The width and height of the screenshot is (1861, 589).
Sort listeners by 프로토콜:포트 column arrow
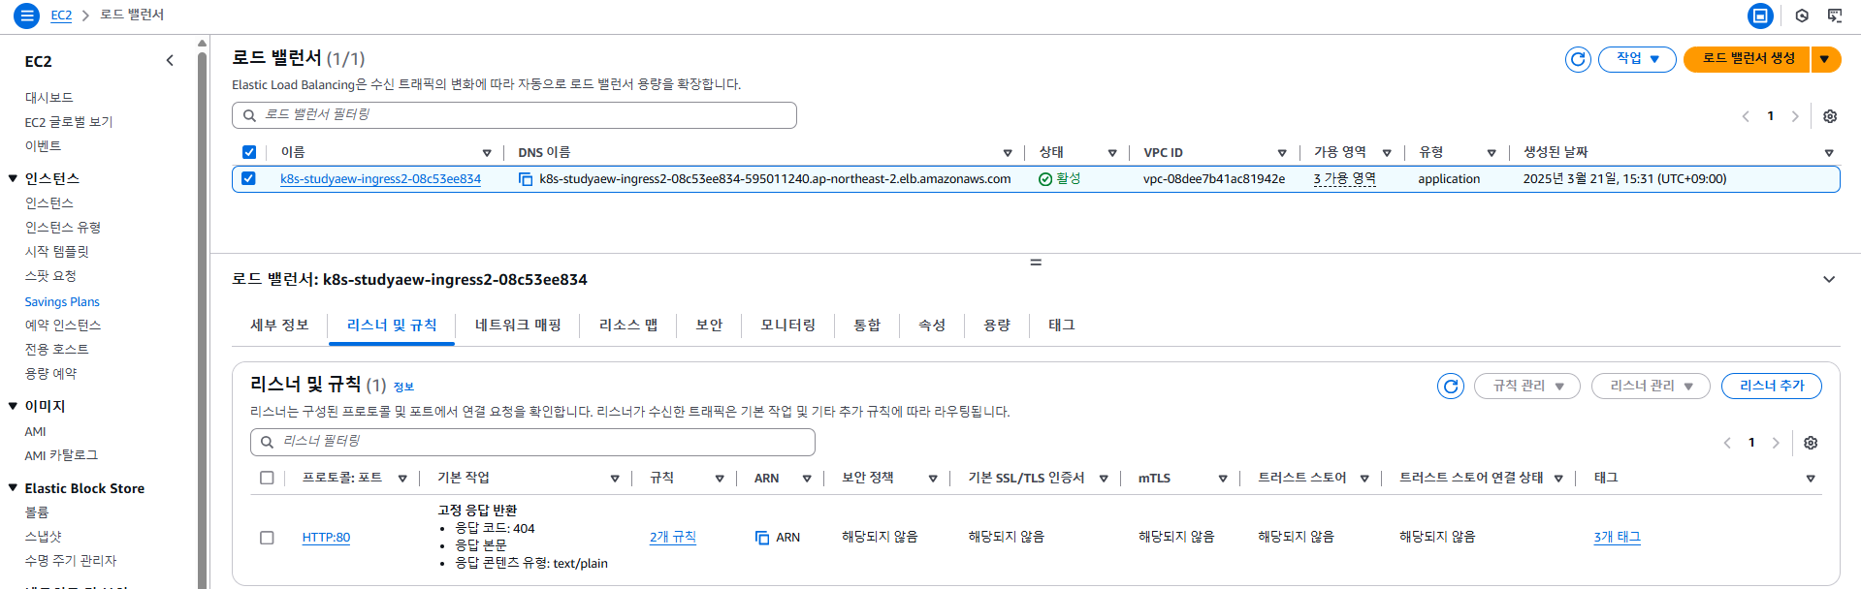[402, 479]
